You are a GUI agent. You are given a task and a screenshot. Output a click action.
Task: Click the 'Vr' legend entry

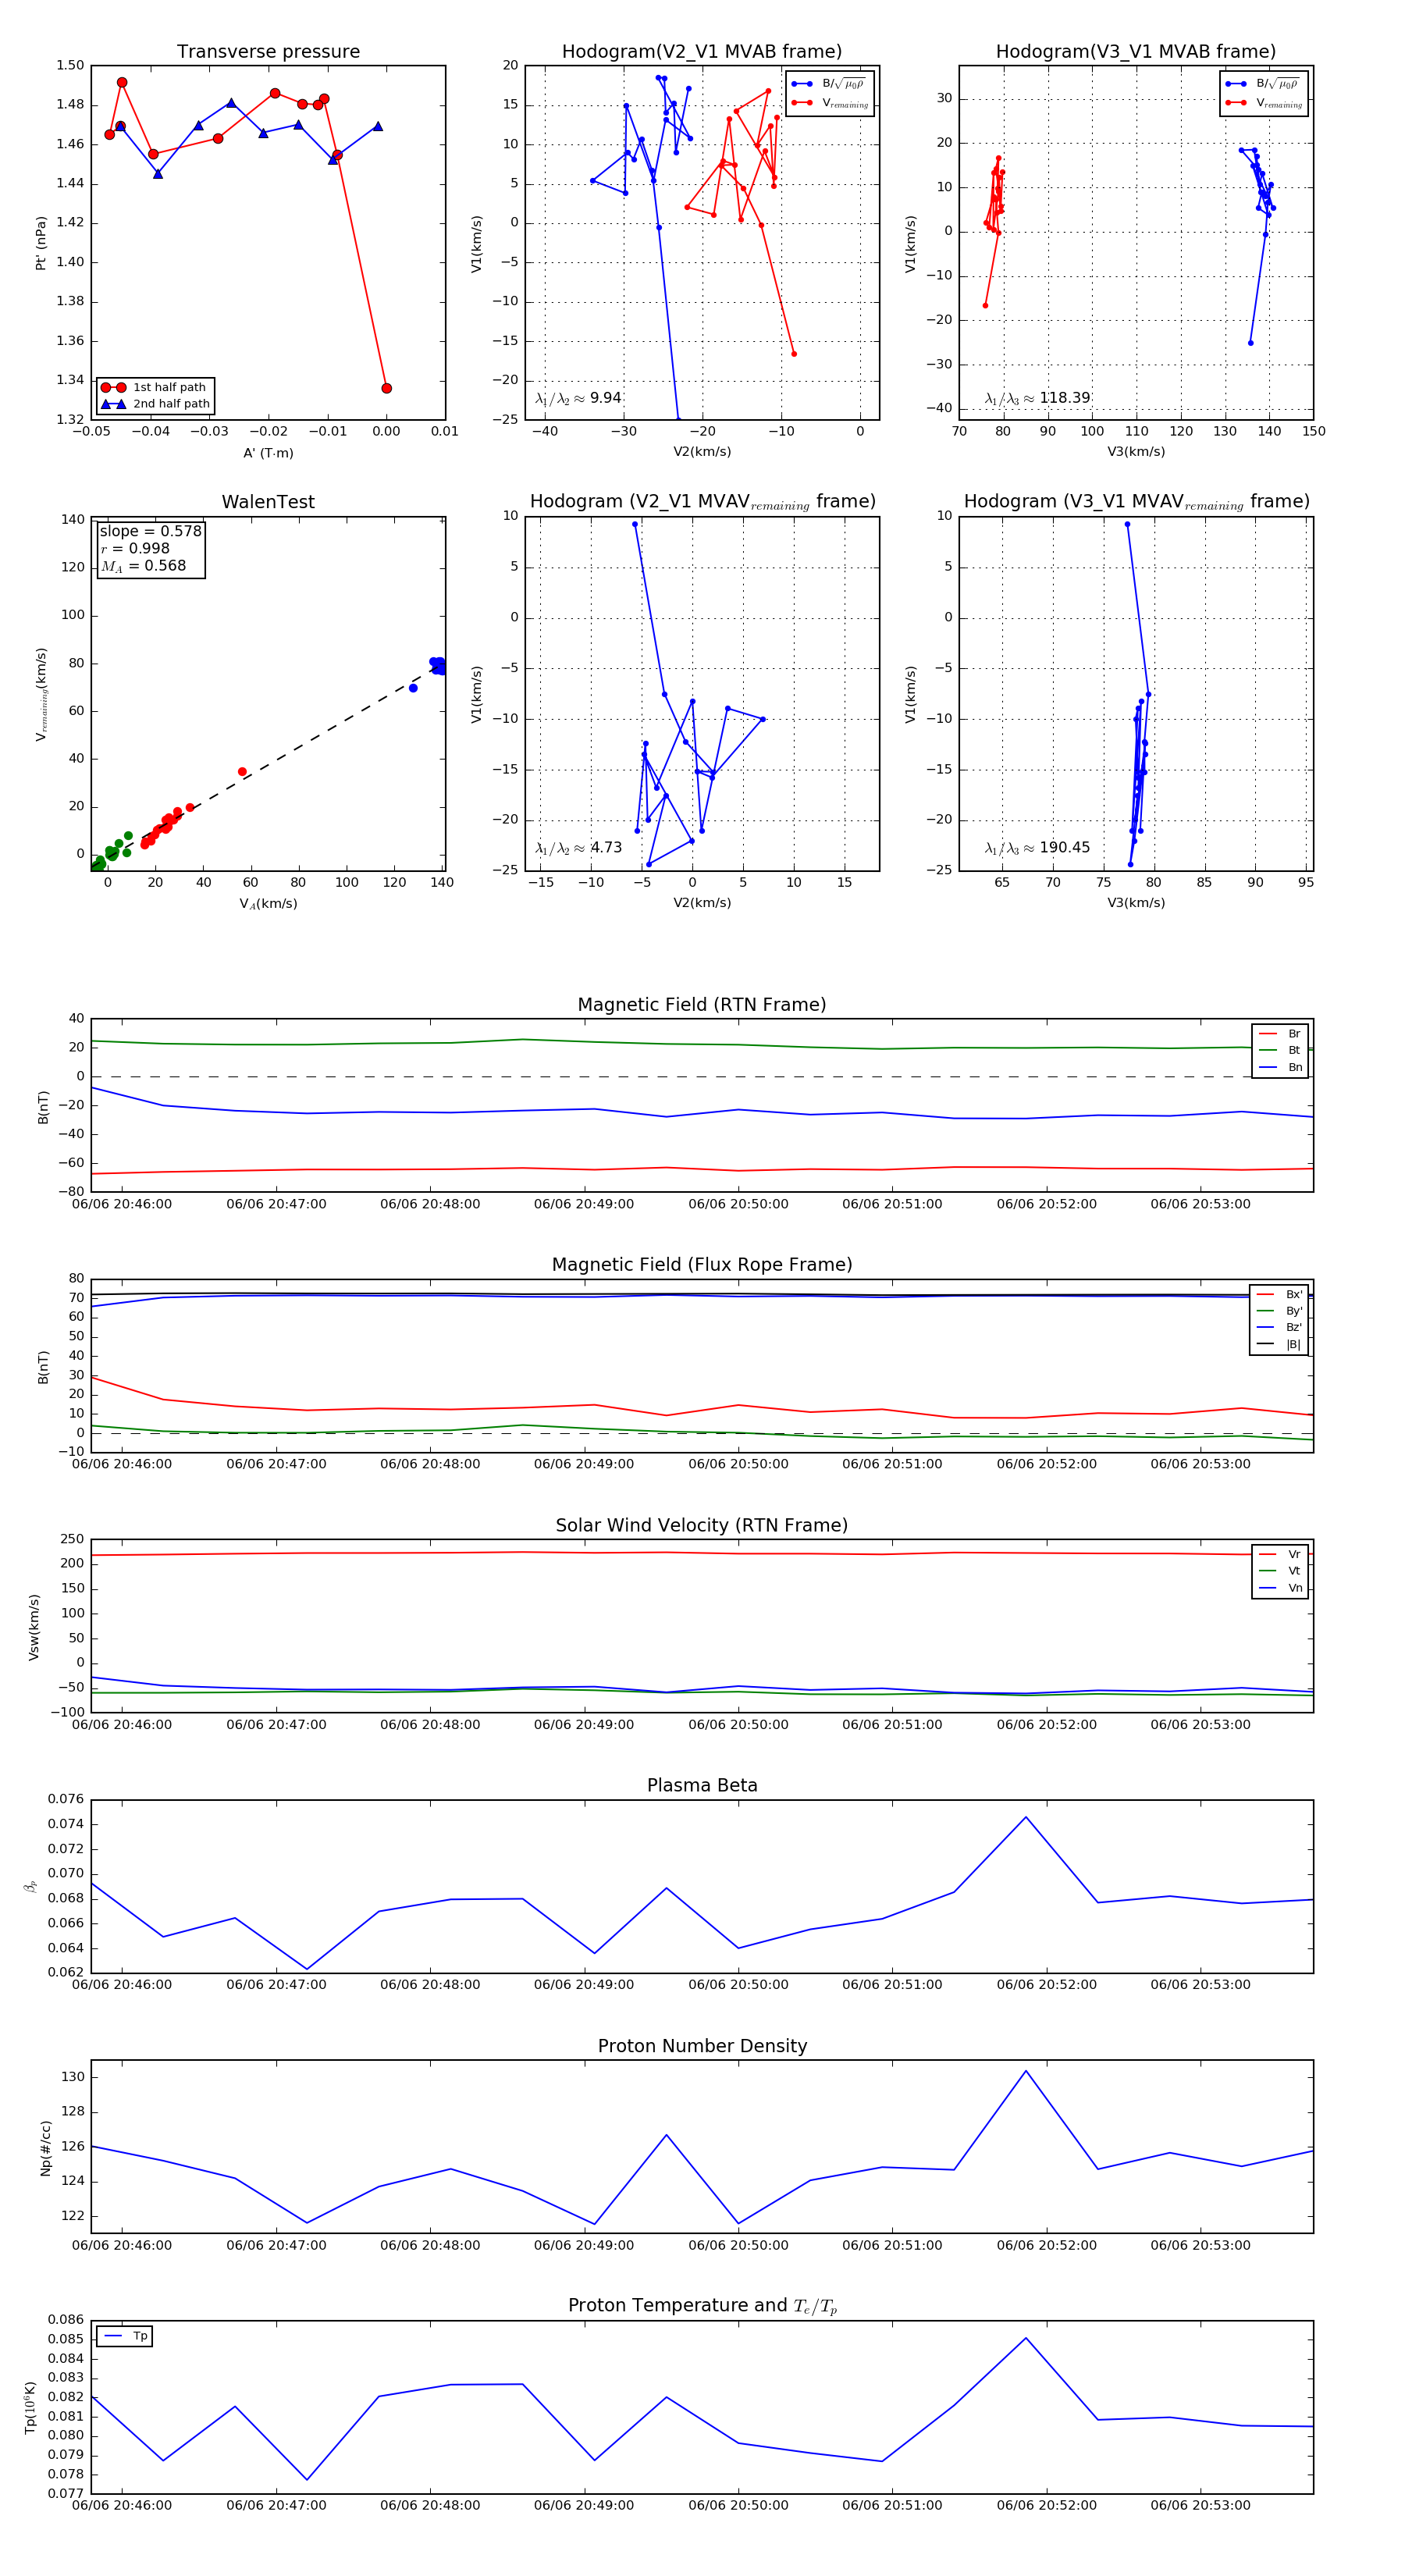pos(1280,1554)
